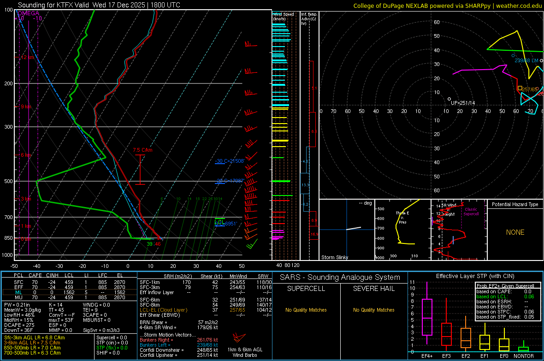
Task: Click the Theta-E v. Pres label
Action: click(402, 217)
